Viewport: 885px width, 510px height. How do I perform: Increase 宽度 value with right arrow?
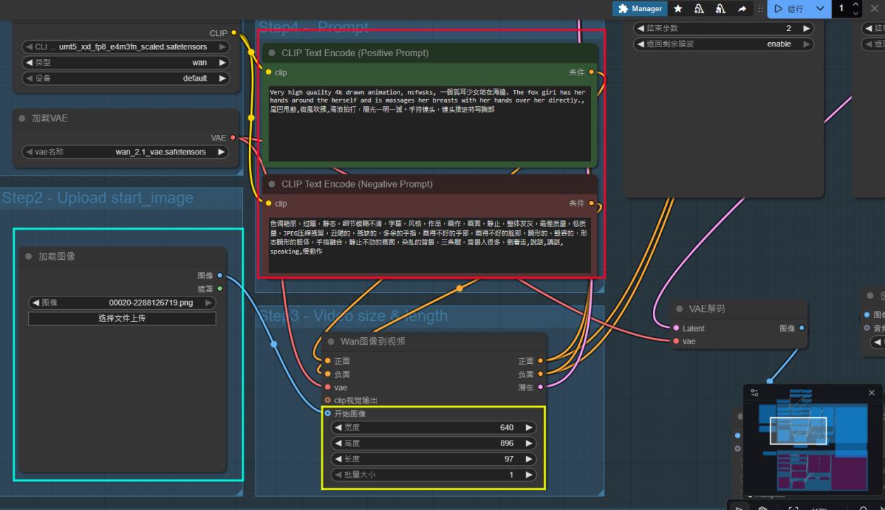point(529,427)
